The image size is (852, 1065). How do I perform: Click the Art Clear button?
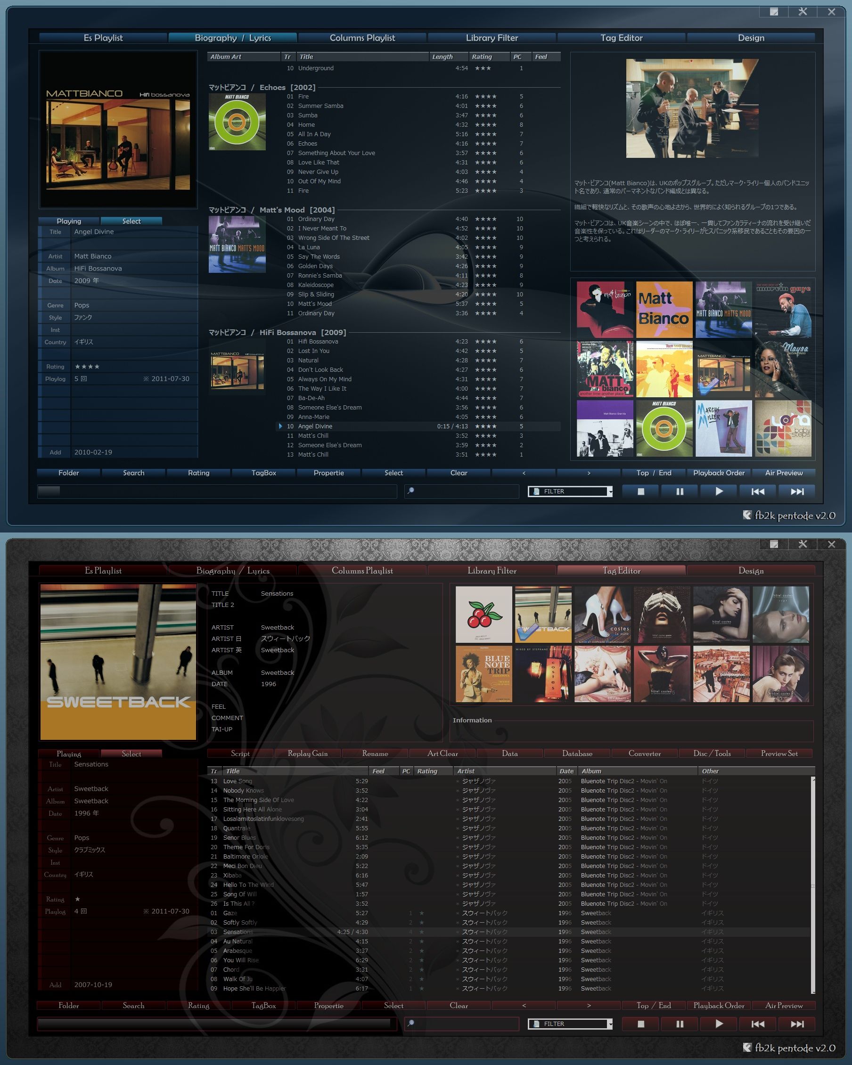(442, 754)
